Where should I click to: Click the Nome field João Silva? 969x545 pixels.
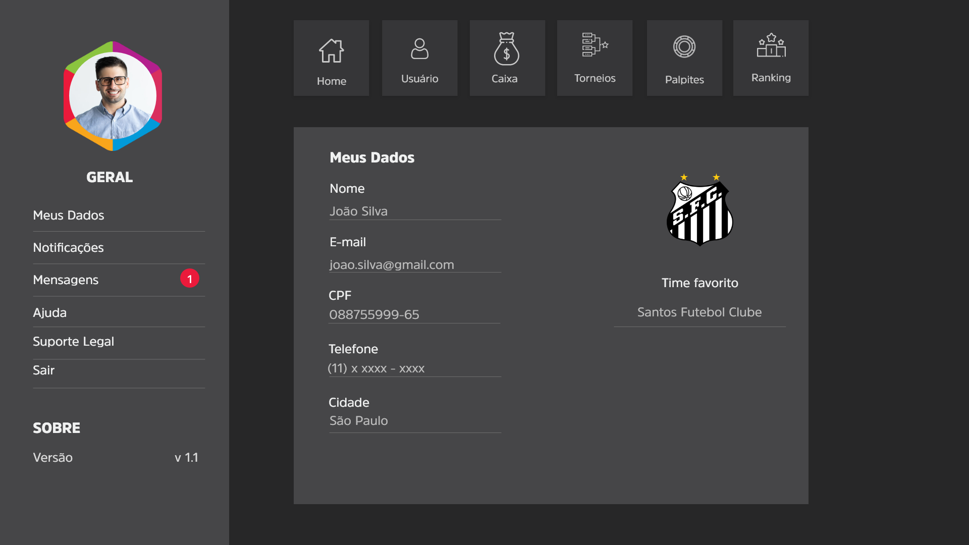pyautogui.click(x=414, y=211)
